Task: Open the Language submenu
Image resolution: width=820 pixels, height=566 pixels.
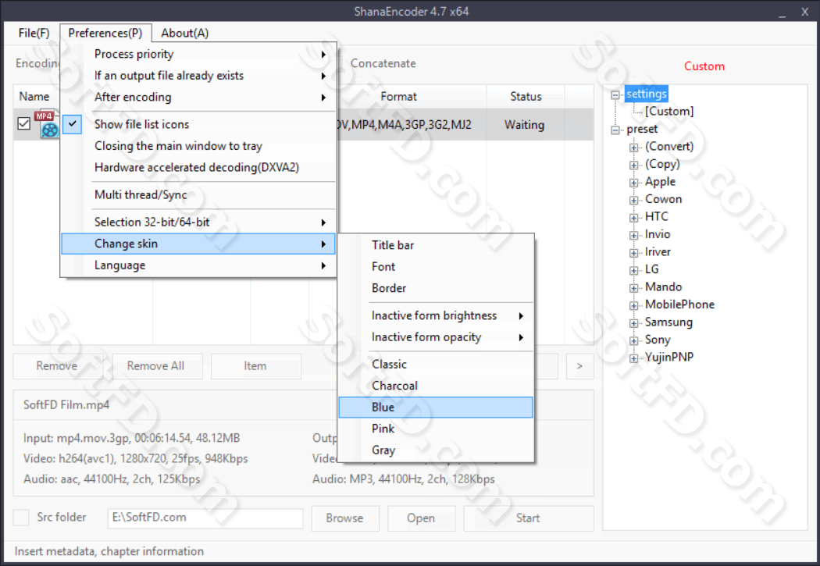Action: [198, 265]
